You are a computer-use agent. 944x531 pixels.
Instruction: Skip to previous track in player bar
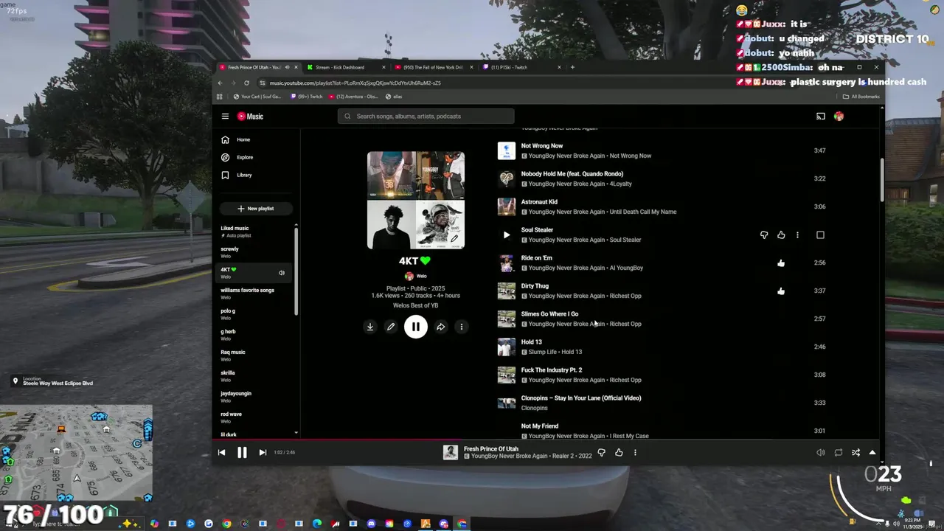click(221, 452)
